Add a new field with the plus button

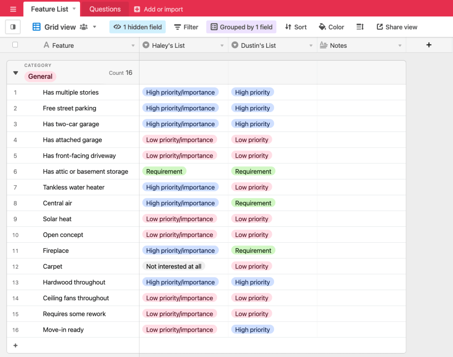[428, 45]
